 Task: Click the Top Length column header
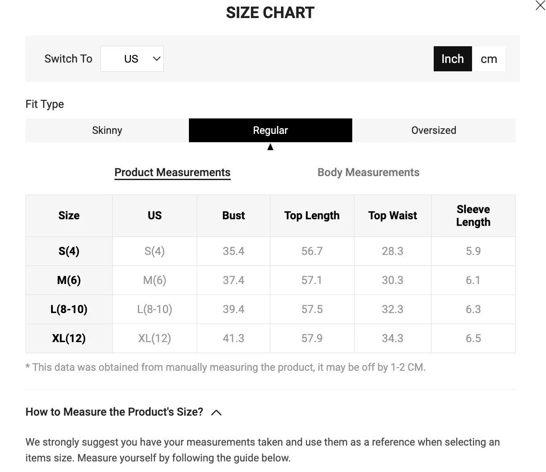[x=312, y=215]
